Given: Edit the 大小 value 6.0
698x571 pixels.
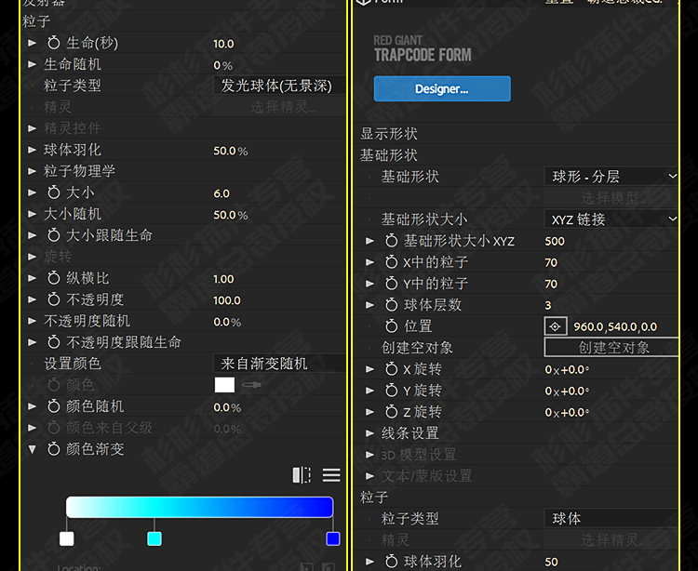Looking at the screenshot, I should (x=221, y=193).
